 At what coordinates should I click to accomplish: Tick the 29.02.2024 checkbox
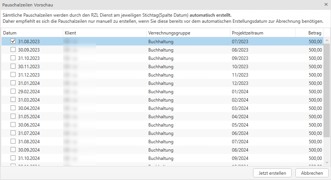coord(13,91)
